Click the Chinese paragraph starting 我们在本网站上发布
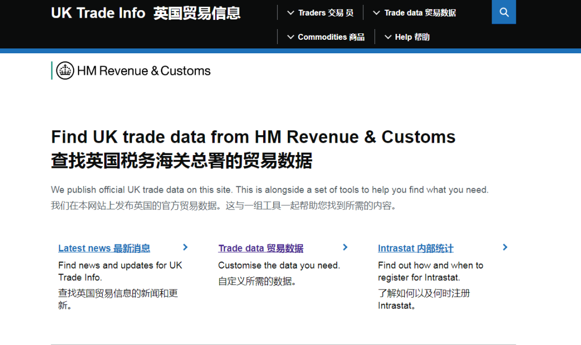Viewport: 581px width, 345px height. click(x=224, y=206)
